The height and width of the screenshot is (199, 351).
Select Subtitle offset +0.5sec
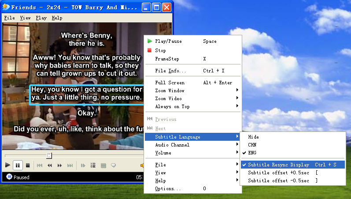click(293, 173)
